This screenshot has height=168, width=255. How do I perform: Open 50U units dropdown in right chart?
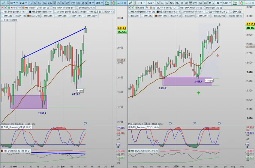pyautogui.click(x=227, y=3)
